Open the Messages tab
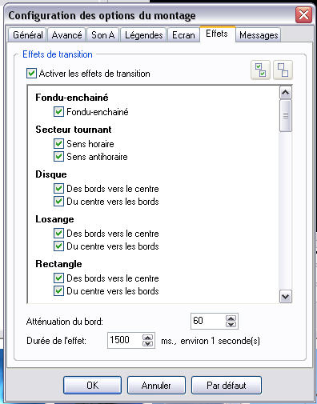317x404 pixels. pos(259,35)
